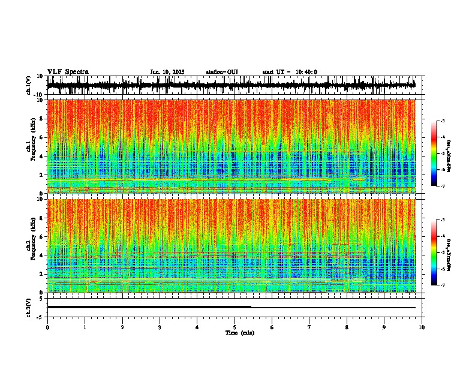Click time axis tick label "6"
This screenshot has width=475, height=367.
point(272,327)
